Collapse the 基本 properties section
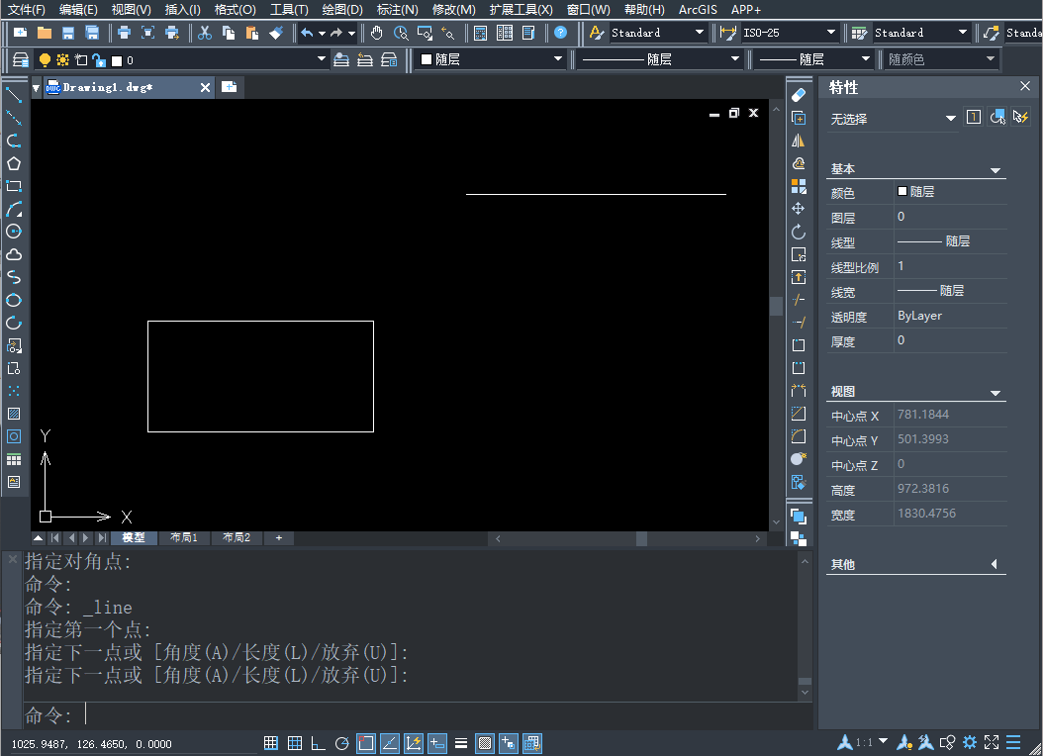This screenshot has height=756, width=1043. pyautogui.click(x=996, y=170)
